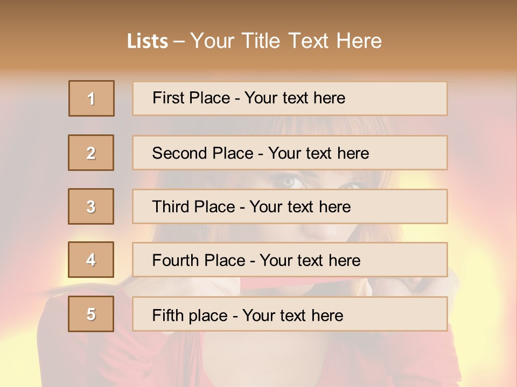Pick the number 5 box
This screenshot has width=517, height=387.
(x=91, y=314)
